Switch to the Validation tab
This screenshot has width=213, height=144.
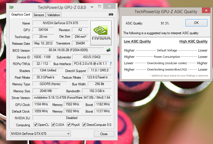point(54,15)
